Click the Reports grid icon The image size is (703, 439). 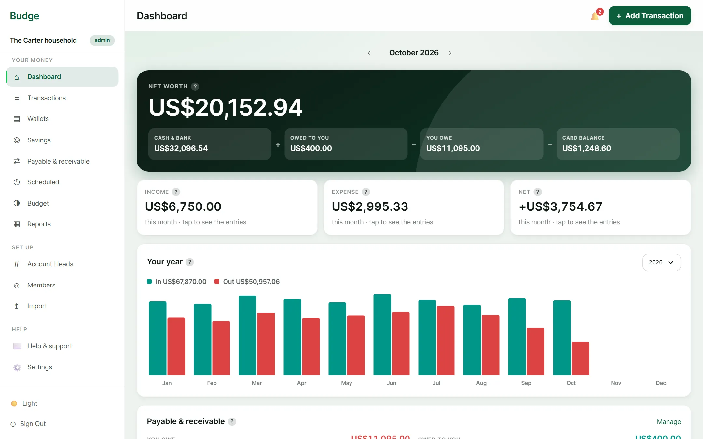click(x=17, y=224)
